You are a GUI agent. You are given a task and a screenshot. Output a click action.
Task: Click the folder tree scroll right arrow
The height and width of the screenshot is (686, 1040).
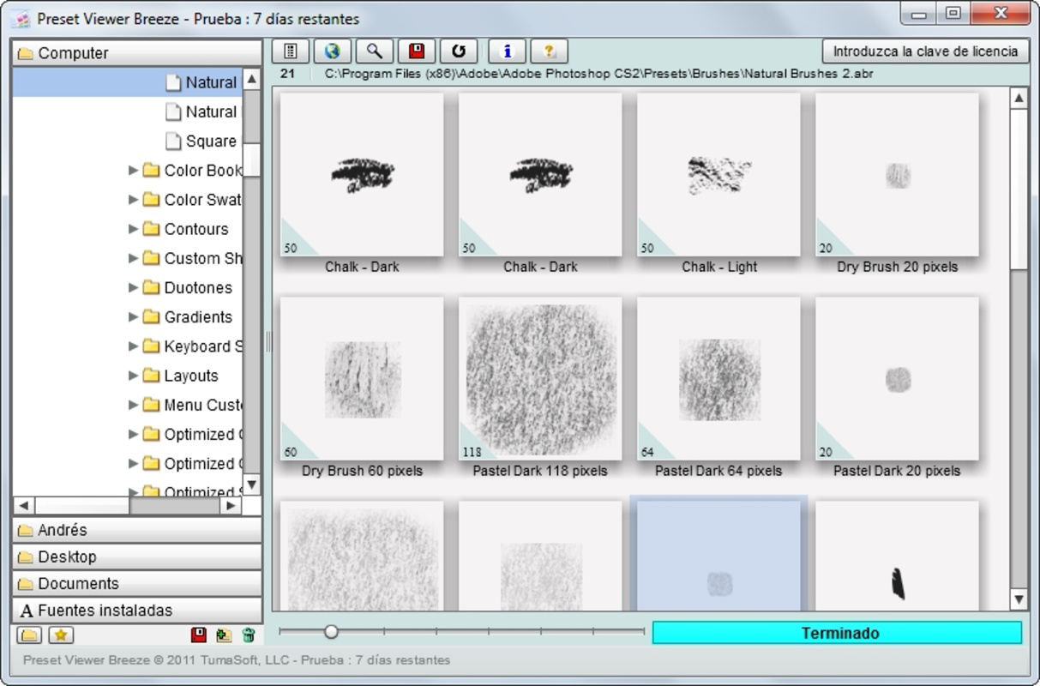tap(230, 506)
